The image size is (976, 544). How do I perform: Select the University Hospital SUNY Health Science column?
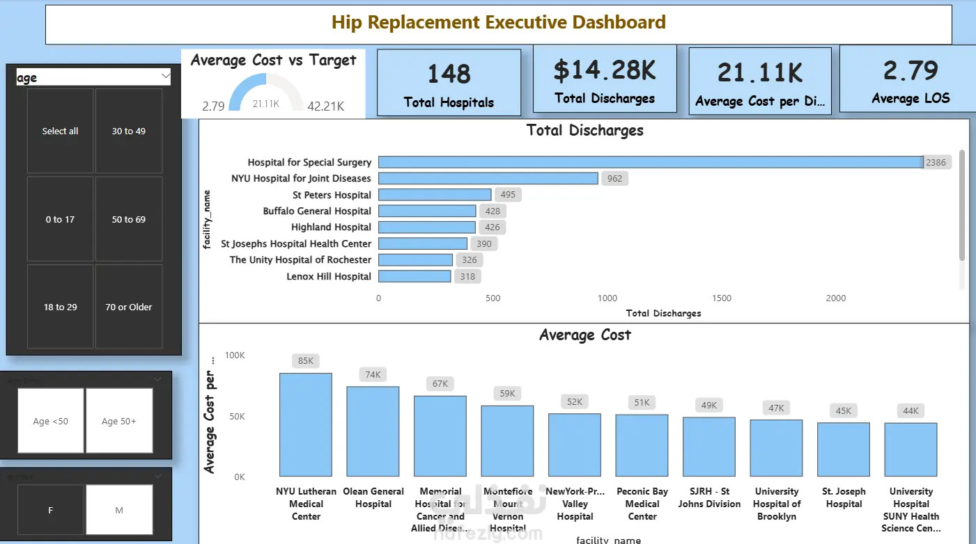tap(911, 449)
